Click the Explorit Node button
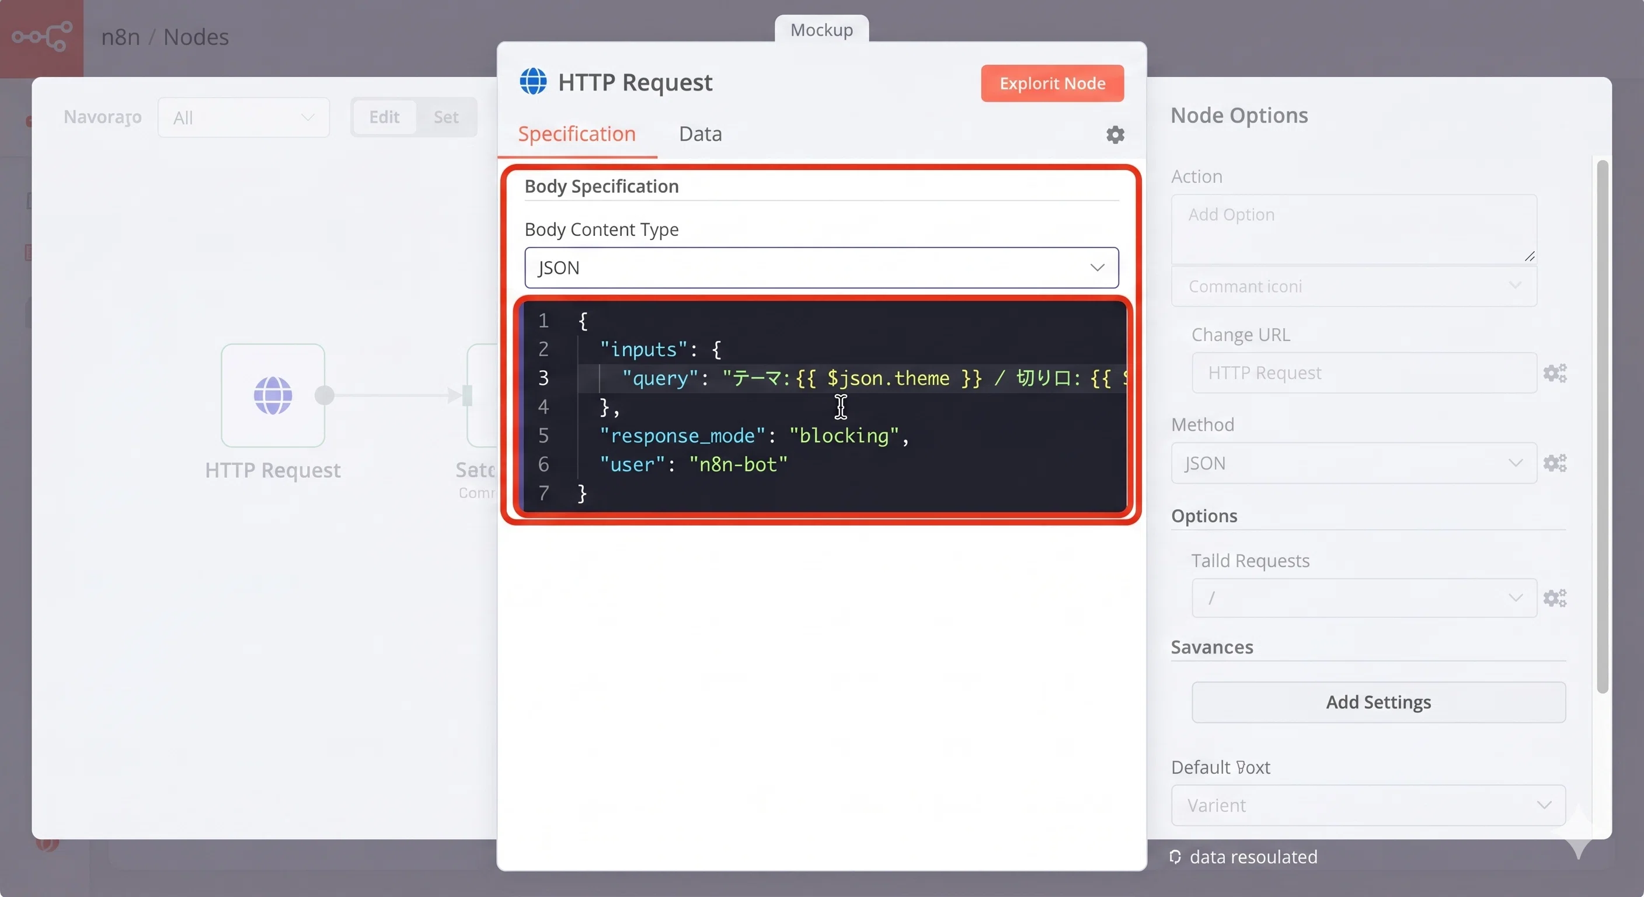1644x897 pixels. point(1053,83)
